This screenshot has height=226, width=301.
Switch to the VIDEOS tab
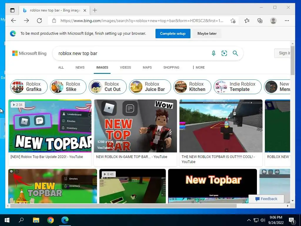click(125, 67)
